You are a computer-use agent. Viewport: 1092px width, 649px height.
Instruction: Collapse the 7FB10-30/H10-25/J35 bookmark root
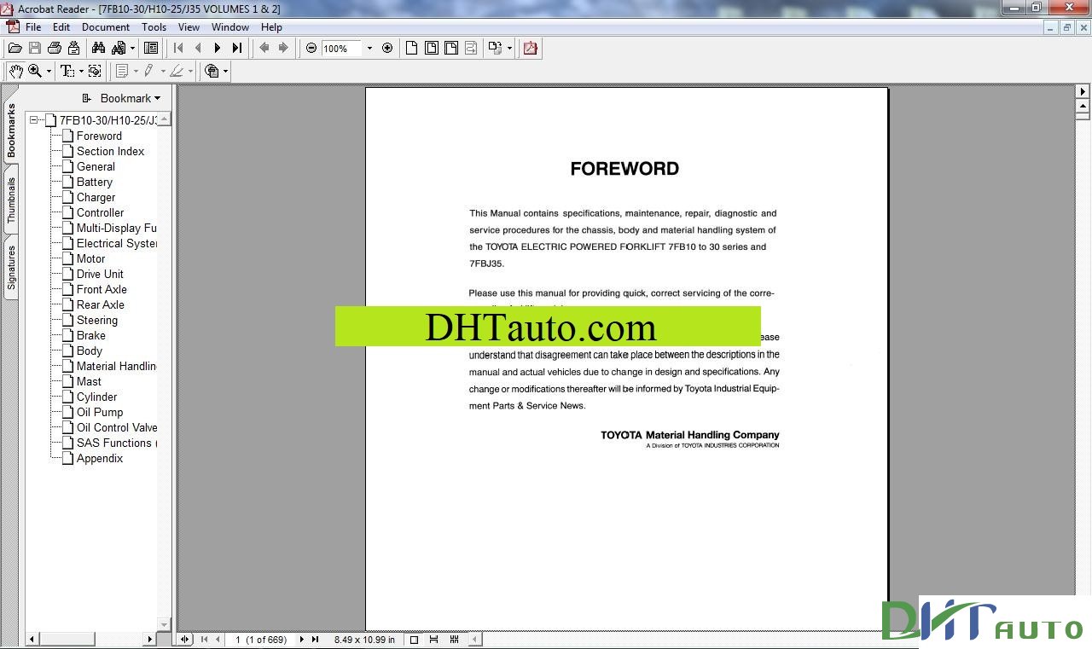[x=33, y=120]
